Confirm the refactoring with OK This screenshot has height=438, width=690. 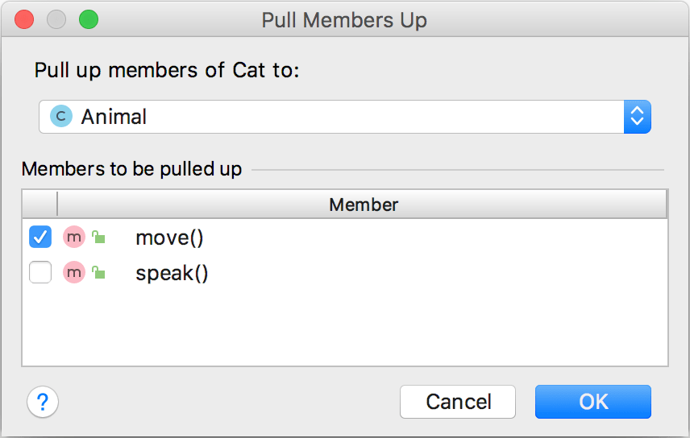pyautogui.click(x=592, y=402)
